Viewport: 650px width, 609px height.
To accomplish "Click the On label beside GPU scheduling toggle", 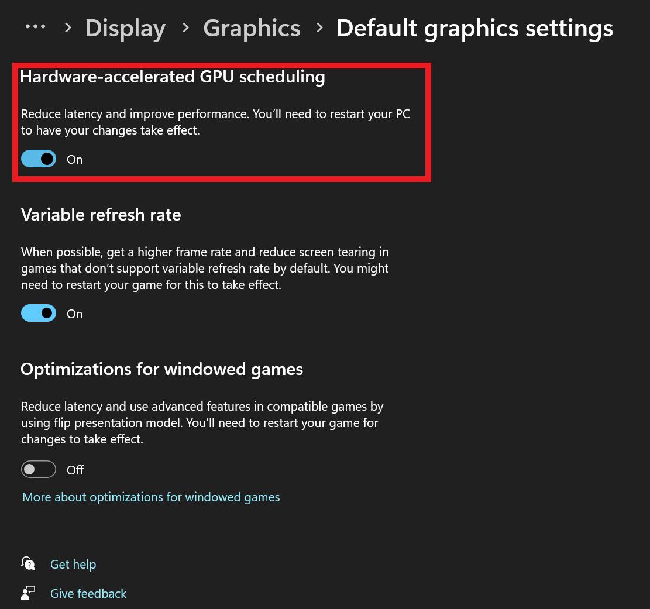I will pos(75,160).
